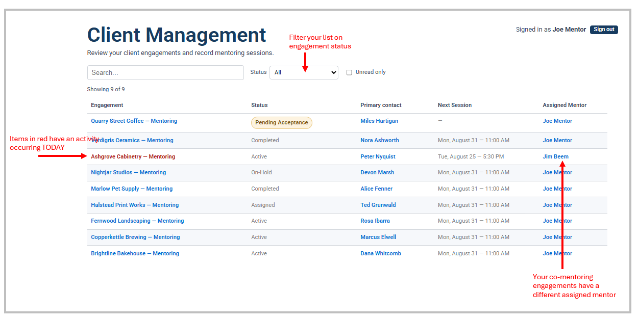Screen dimensions: 638x319
Task: Click the Status column header
Action: [259, 105]
